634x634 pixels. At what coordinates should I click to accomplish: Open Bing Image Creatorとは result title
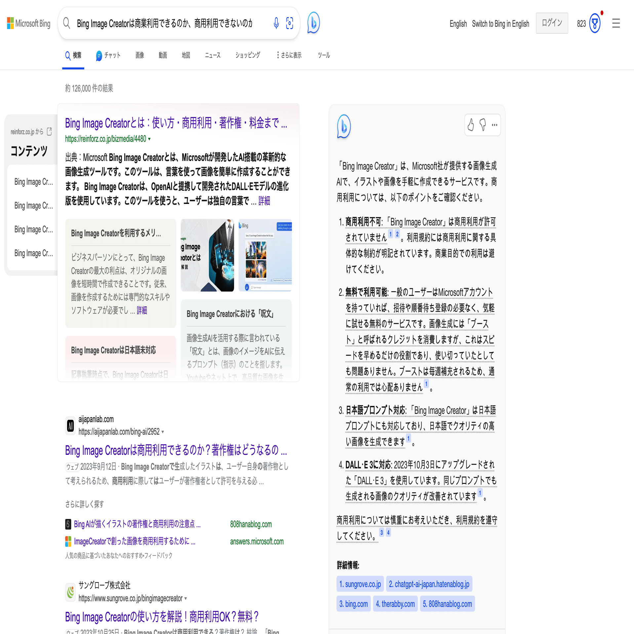tap(176, 123)
